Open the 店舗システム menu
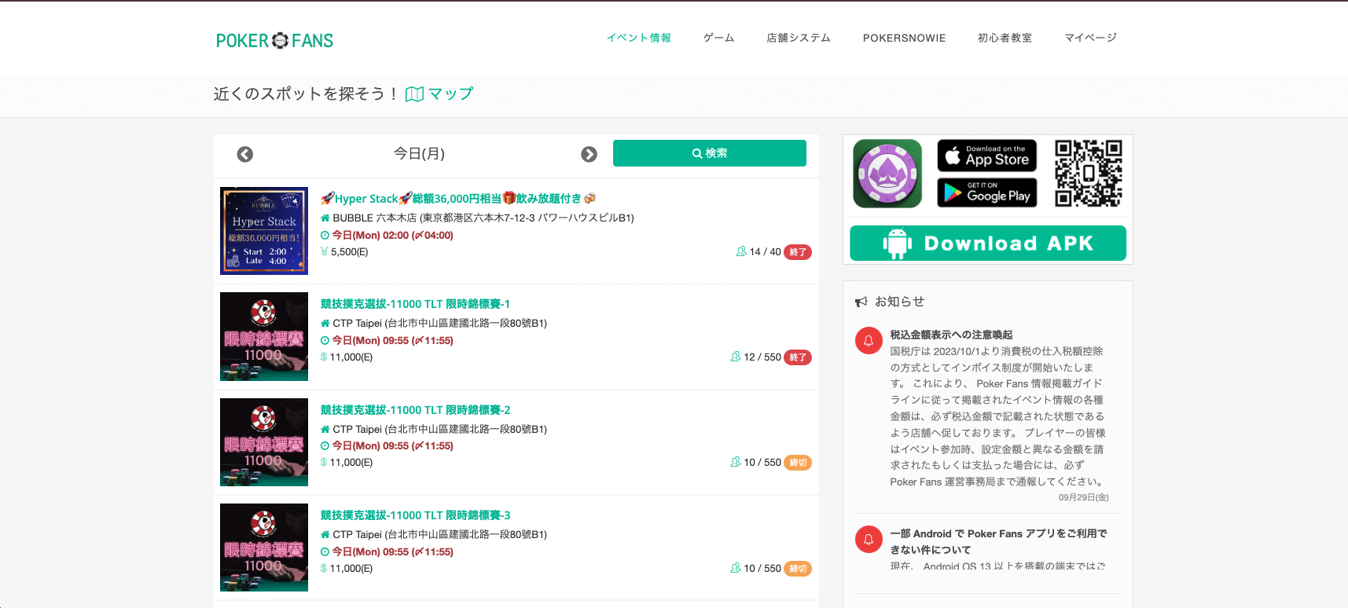 [x=799, y=38]
